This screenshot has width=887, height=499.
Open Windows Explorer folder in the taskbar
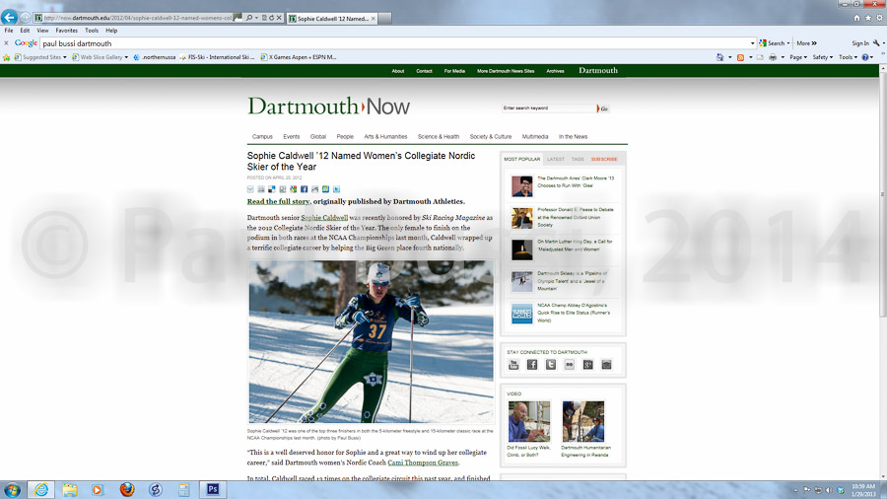70,489
